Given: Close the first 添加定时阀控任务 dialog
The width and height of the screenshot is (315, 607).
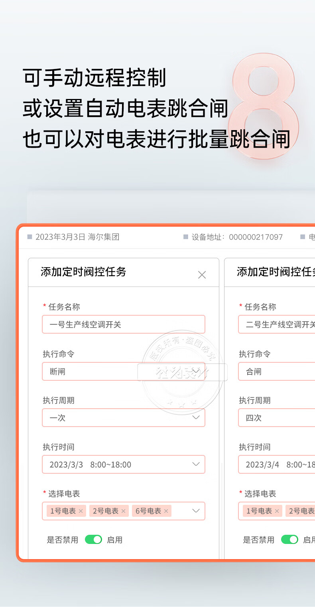Looking at the screenshot, I should [x=202, y=275].
